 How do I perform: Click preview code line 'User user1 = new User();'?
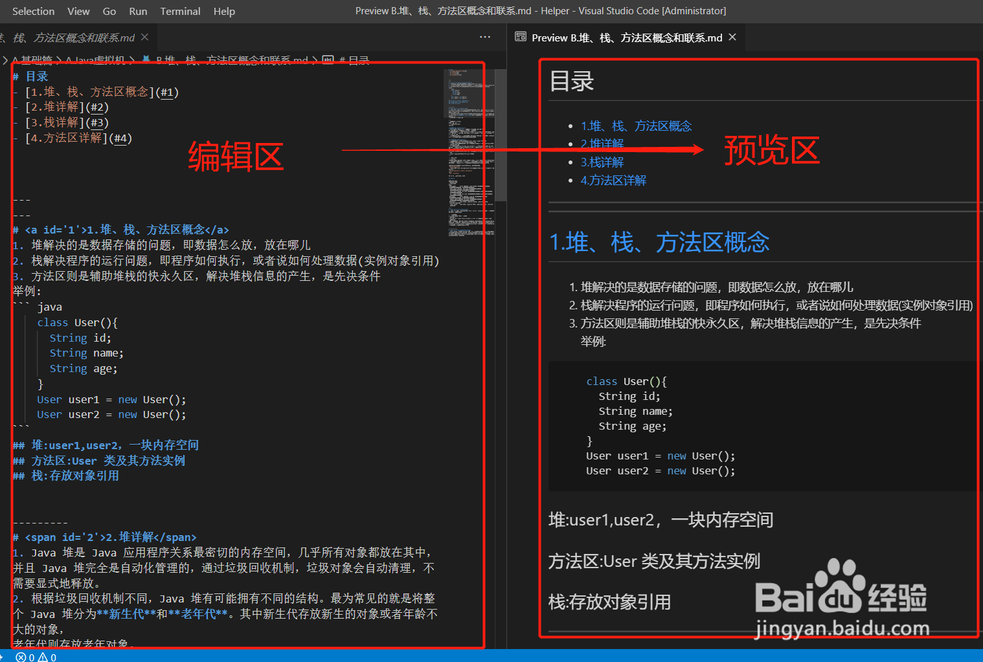tap(661, 456)
